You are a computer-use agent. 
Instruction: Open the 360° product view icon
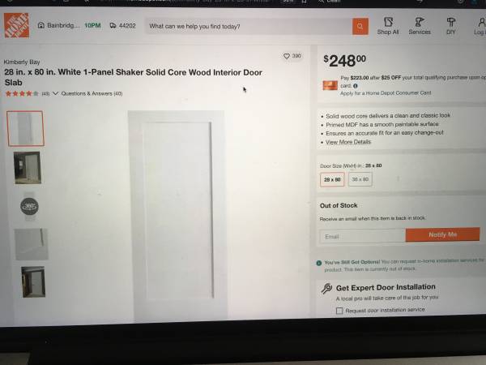29,206
